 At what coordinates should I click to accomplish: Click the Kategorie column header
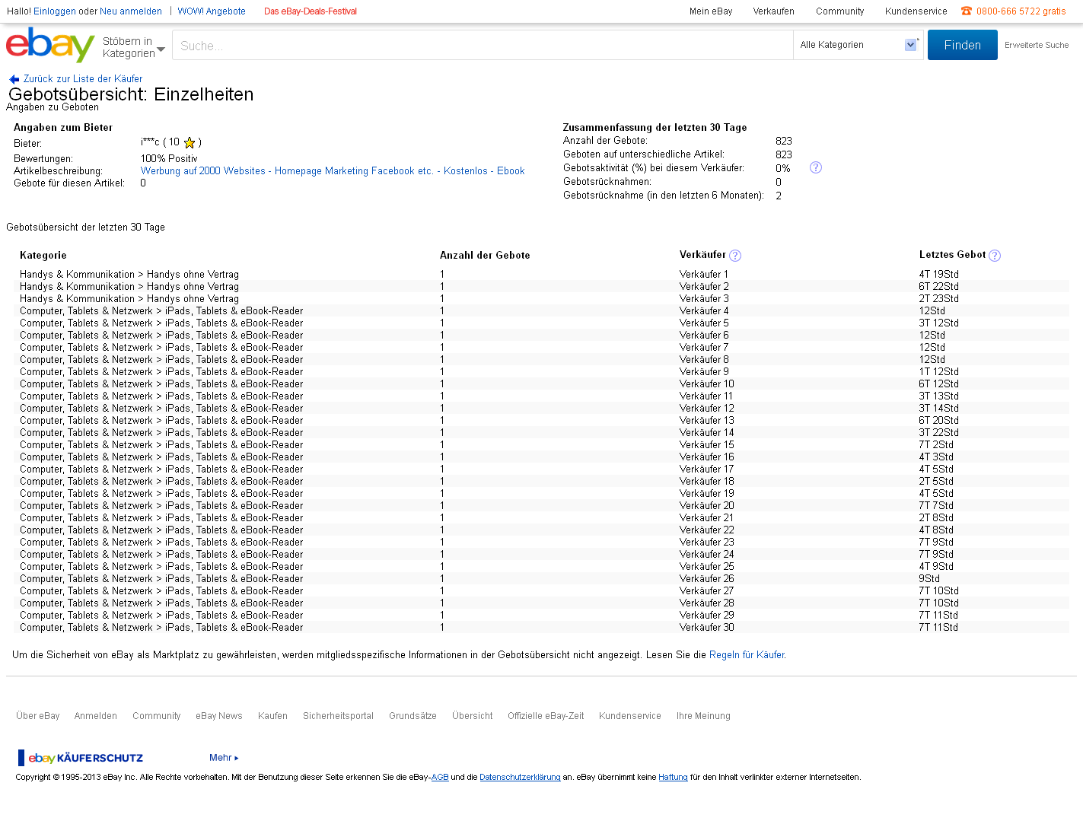coord(43,256)
